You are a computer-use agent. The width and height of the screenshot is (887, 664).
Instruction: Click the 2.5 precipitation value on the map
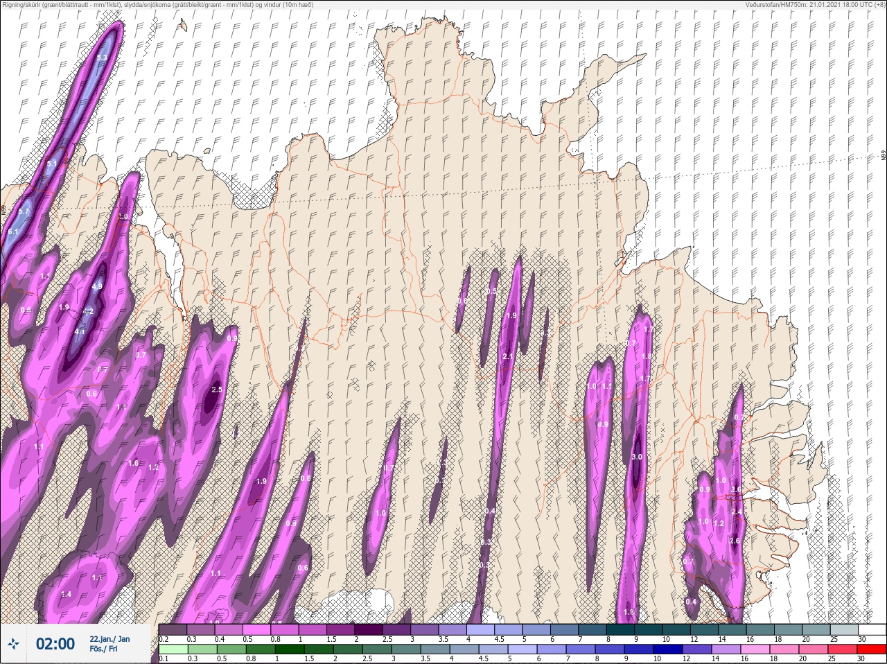click(217, 390)
